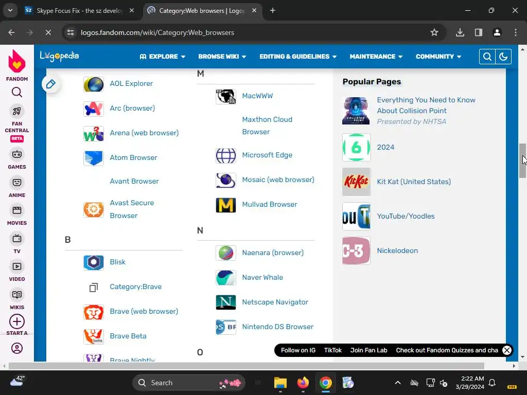Open the tab search chevron in Chrome
Screen dimensions: 527x395
pyautogui.click(x=10, y=10)
